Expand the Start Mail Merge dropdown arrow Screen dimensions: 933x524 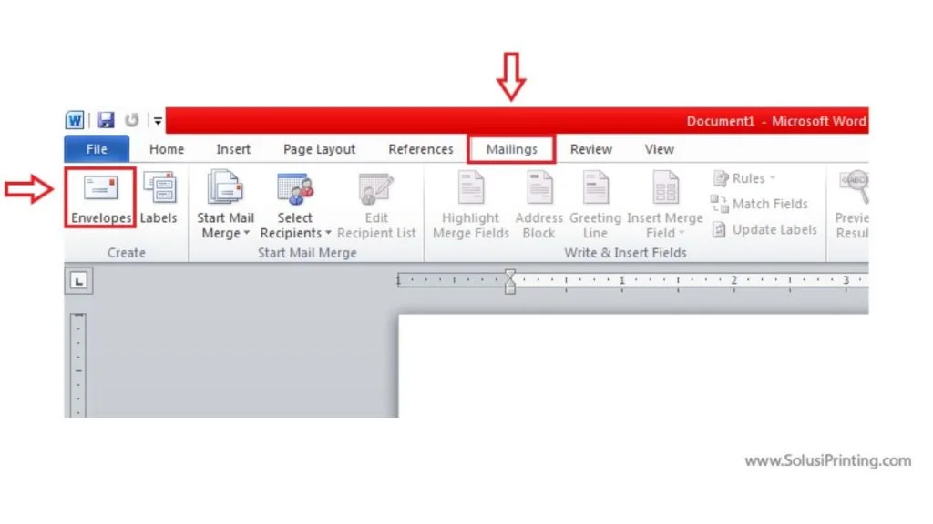coord(246,233)
